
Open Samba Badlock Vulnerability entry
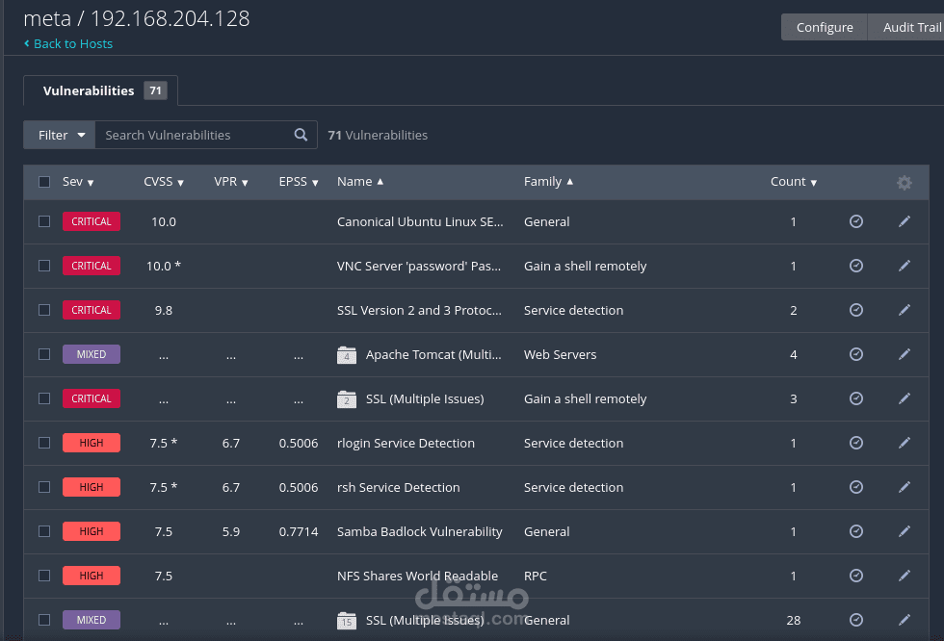[x=420, y=531]
